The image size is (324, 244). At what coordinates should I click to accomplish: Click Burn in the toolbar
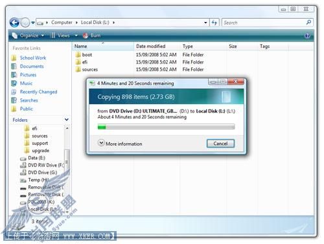[92, 36]
